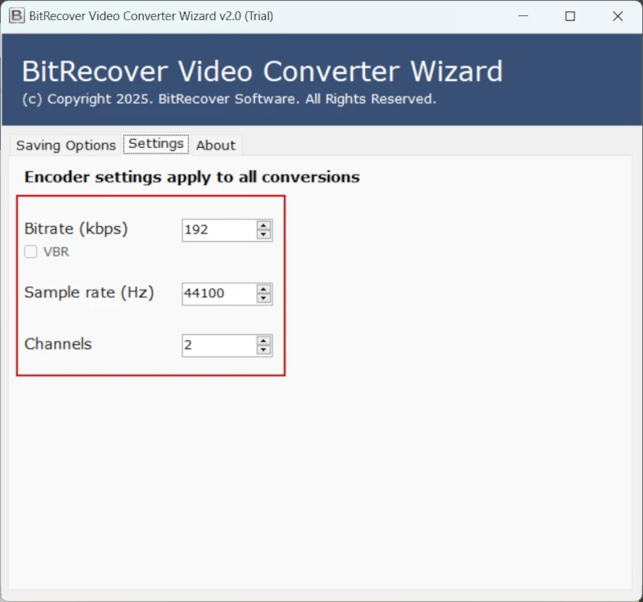Image resolution: width=643 pixels, height=602 pixels.
Task: Maximize the Video Converter Wizard window
Action: pos(570,16)
